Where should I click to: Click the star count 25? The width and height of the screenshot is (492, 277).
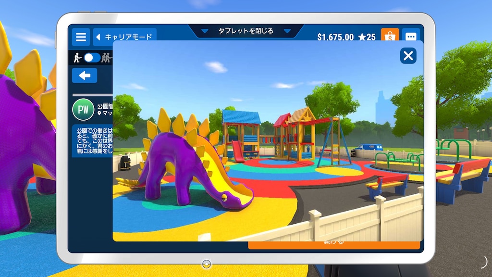pyautogui.click(x=367, y=37)
